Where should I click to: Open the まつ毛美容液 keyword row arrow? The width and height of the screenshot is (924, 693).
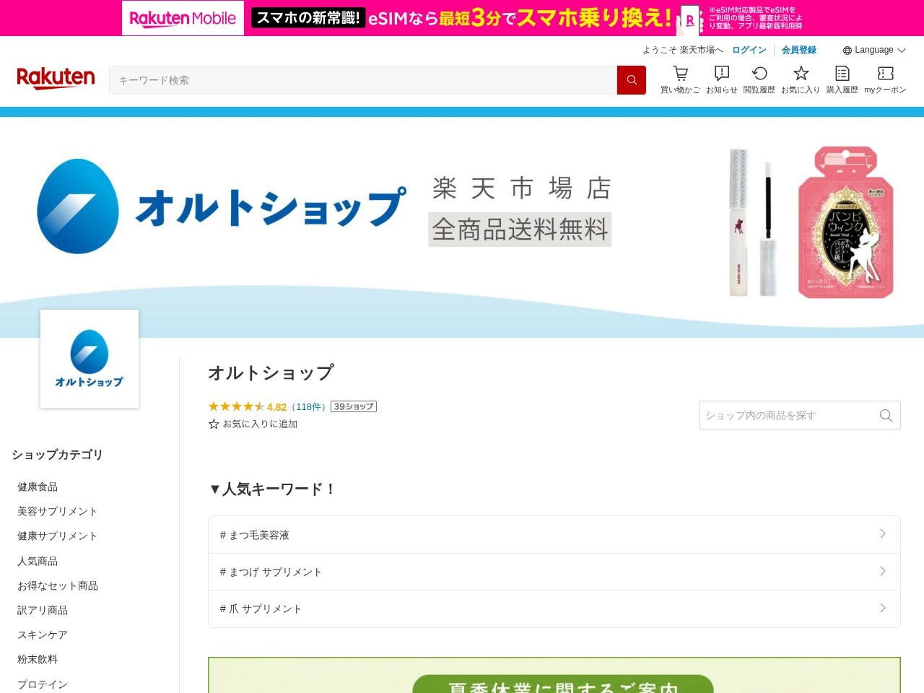pos(883,534)
